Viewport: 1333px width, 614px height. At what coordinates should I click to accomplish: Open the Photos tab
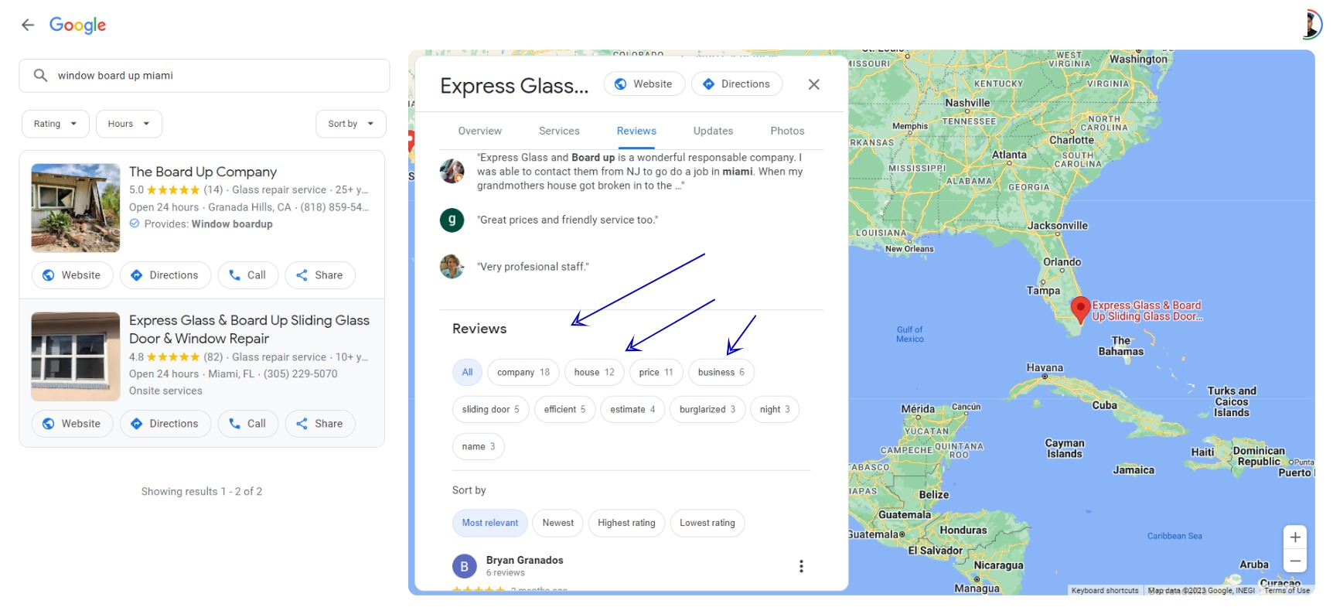[787, 131]
